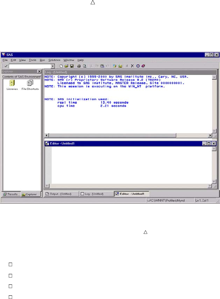
Task: Click the log line about WIN_NT platform
Action: [x=104, y=86]
